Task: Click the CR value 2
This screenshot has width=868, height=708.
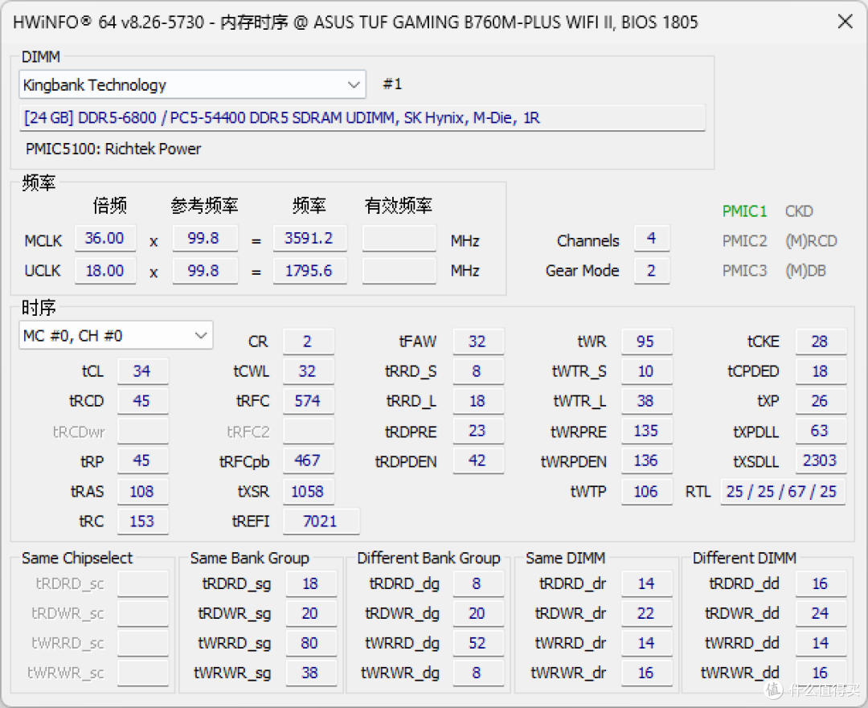Action: pyautogui.click(x=309, y=341)
